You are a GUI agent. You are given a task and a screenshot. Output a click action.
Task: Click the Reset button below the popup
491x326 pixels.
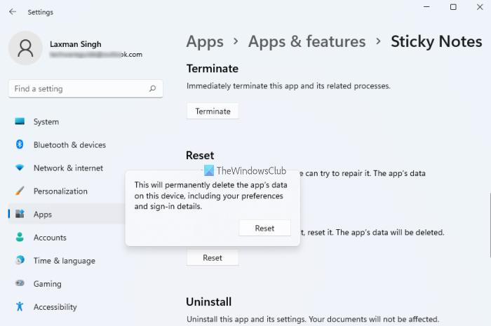(213, 258)
